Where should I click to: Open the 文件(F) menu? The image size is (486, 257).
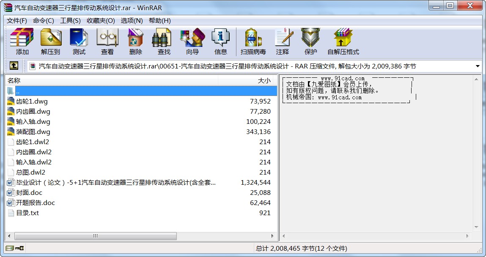click(17, 20)
